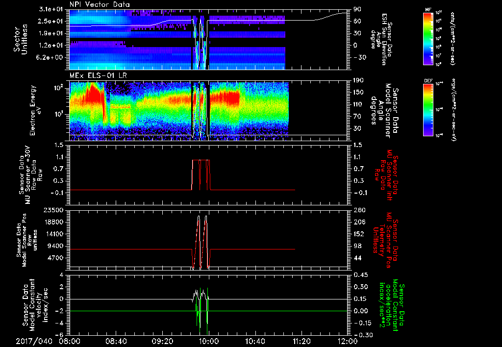The image size is (502, 347).
Task: Click the 90 sun elevation tick
Action: 357,9
